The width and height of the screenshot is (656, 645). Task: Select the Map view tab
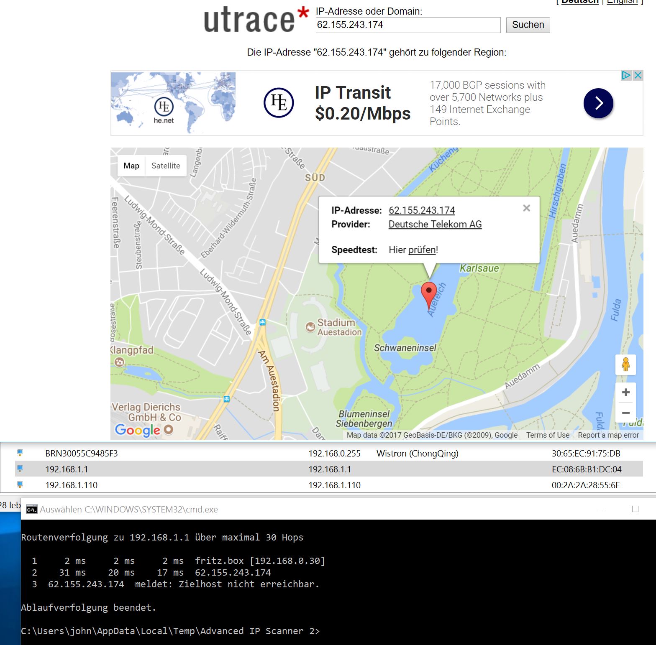click(x=131, y=166)
